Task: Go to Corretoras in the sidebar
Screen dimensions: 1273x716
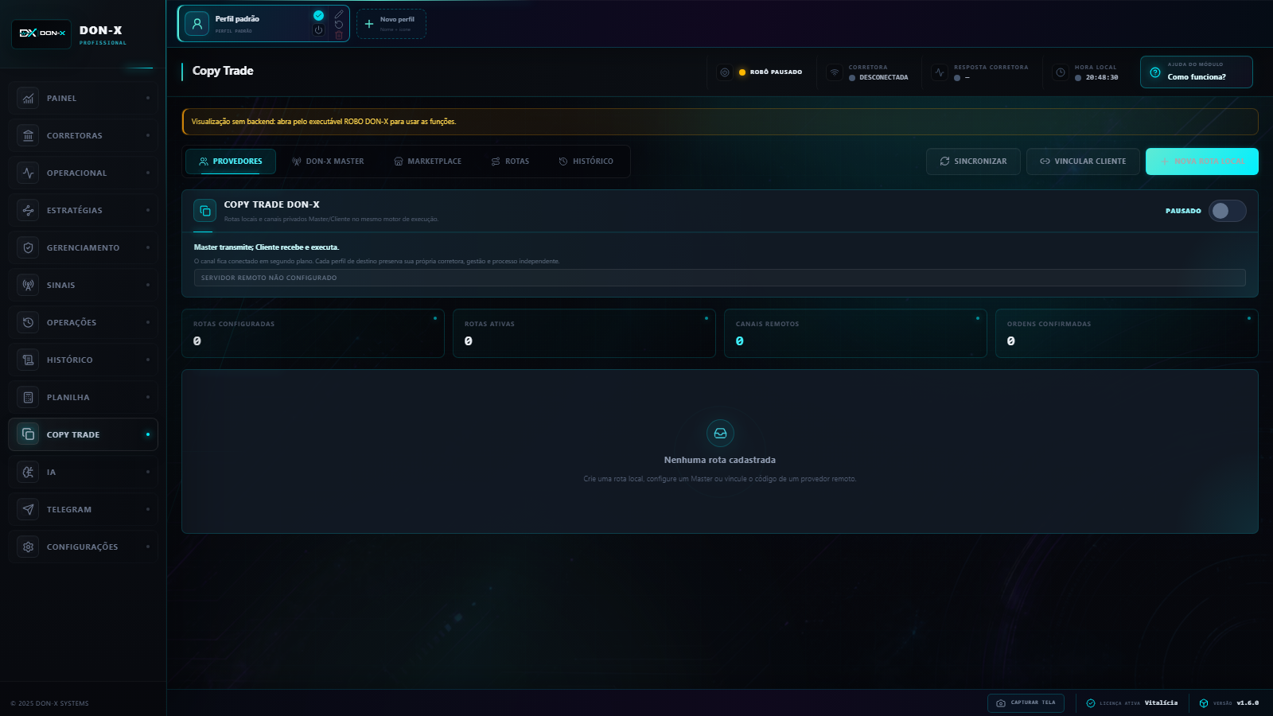Action: [84, 135]
